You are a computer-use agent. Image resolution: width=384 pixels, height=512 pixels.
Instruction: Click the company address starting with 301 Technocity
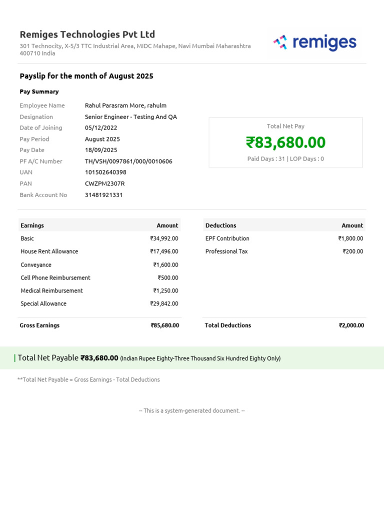coord(135,49)
